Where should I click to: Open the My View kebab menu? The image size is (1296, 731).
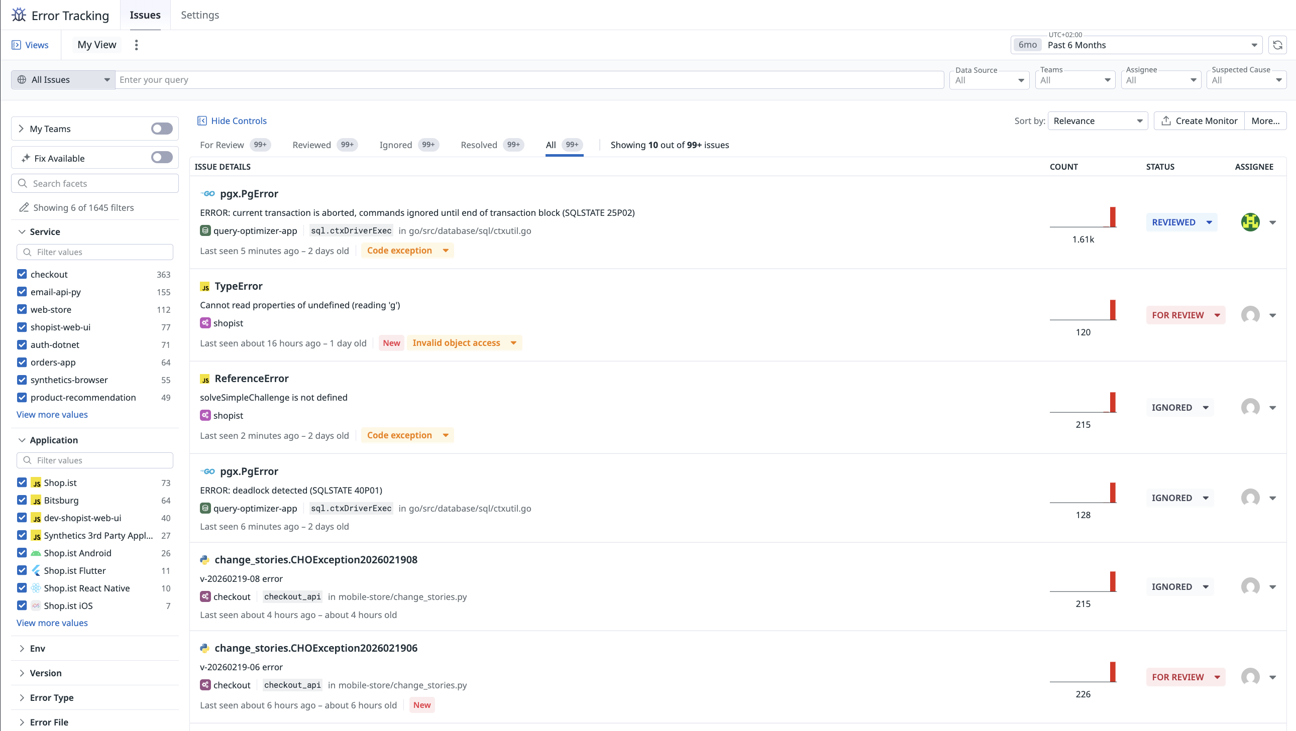tap(136, 45)
